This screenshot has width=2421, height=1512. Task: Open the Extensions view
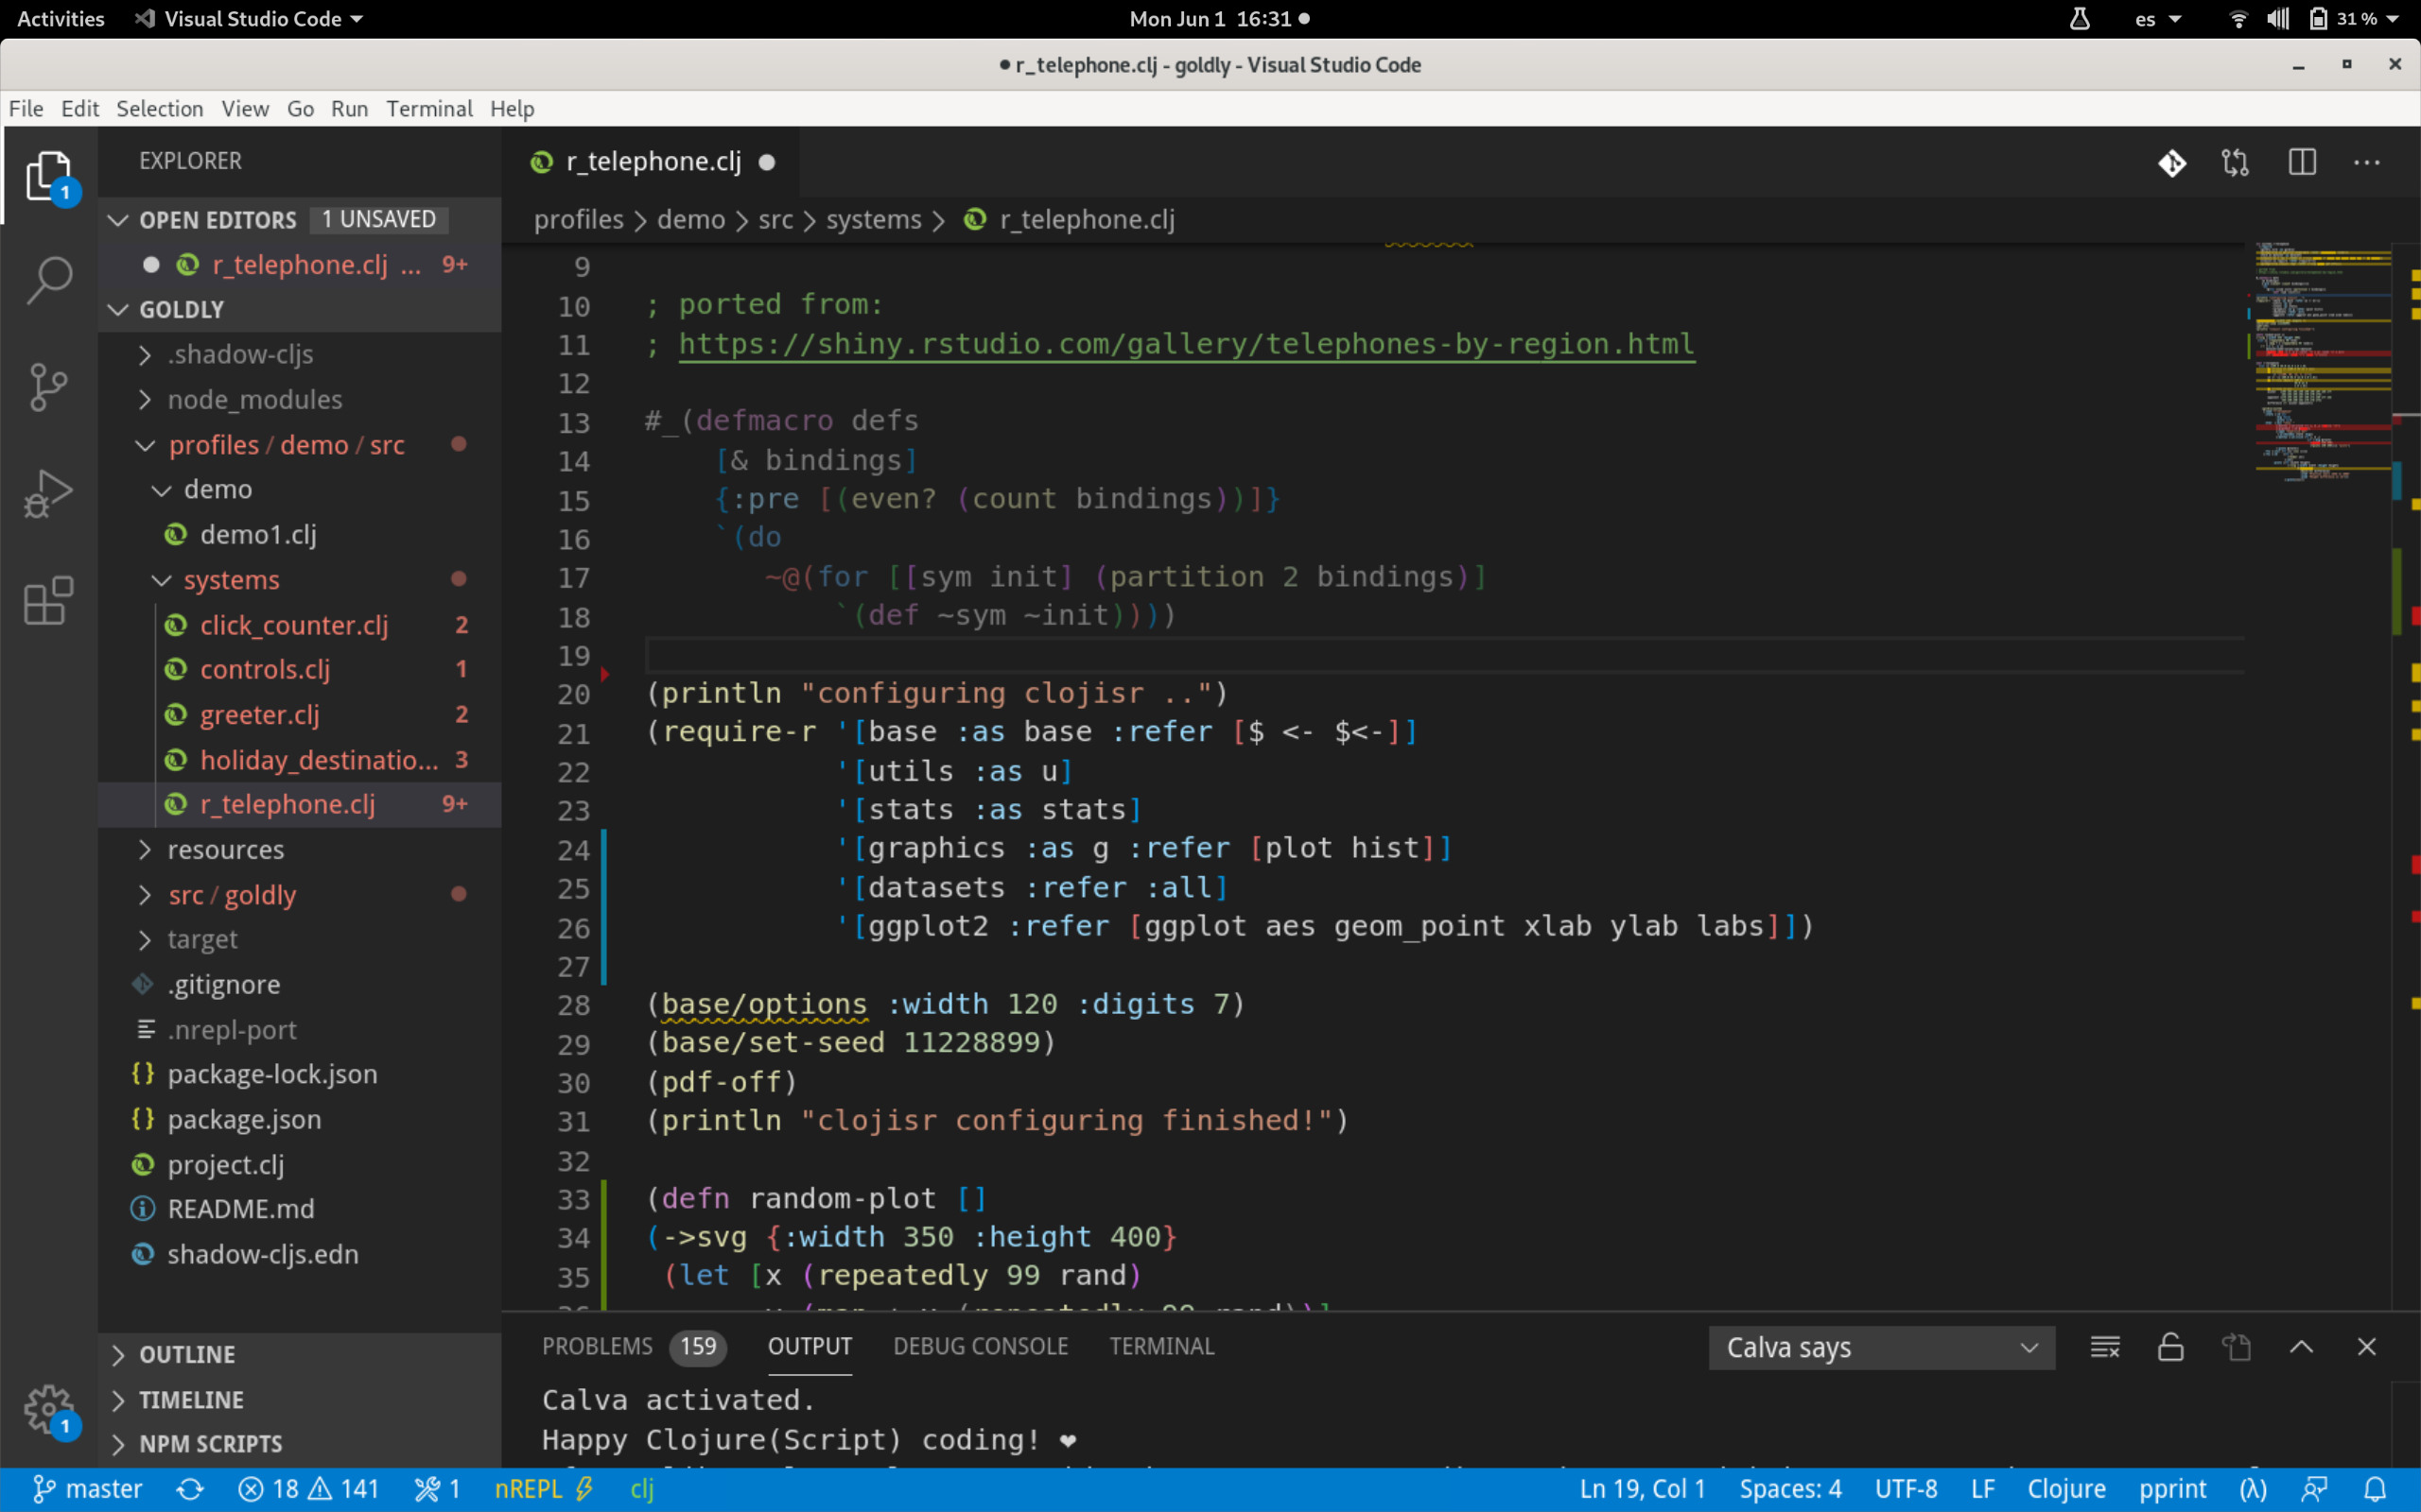coord(48,600)
